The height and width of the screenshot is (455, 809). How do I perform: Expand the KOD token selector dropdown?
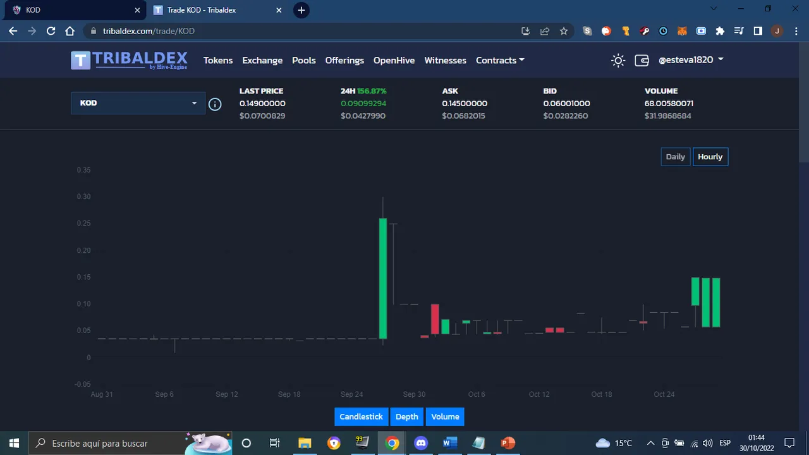[x=138, y=103]
